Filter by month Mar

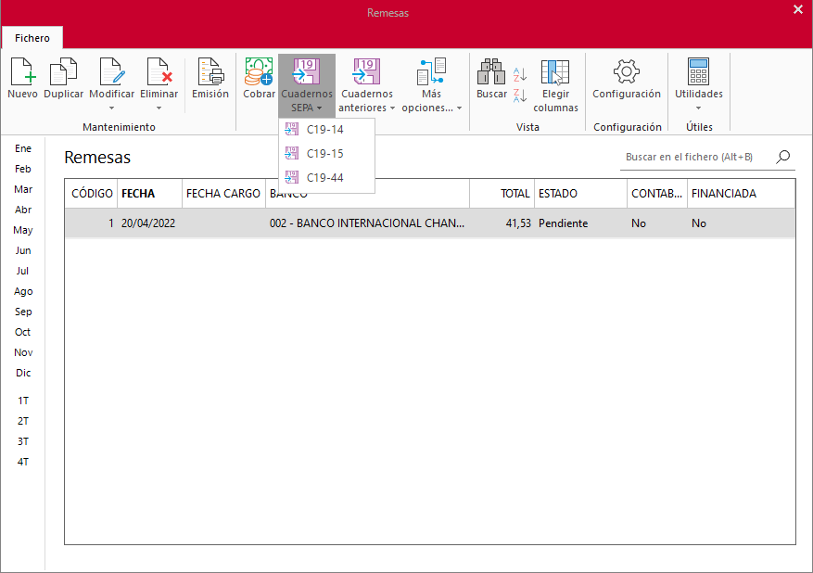[23, 189]
